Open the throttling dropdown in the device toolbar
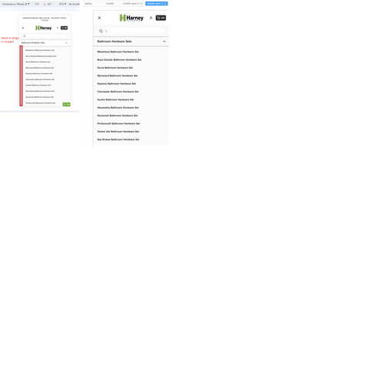Image resolution: width=386 pixels, height=383 pixels. 74,4
